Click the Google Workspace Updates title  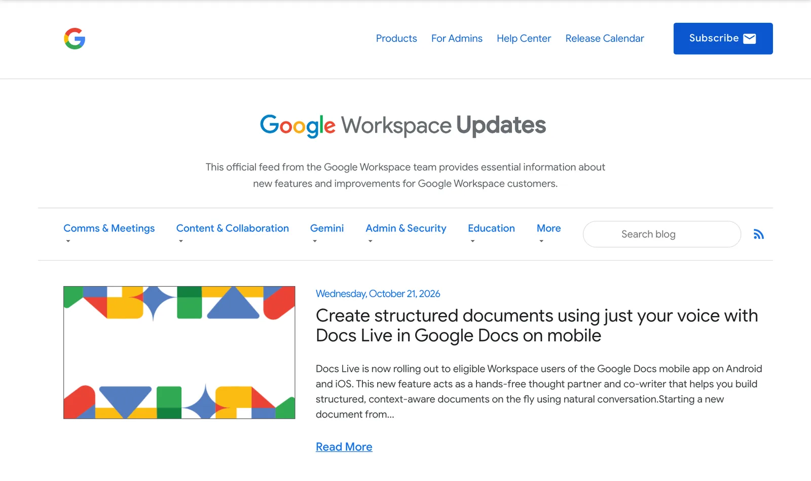click(x=403, y=126)
